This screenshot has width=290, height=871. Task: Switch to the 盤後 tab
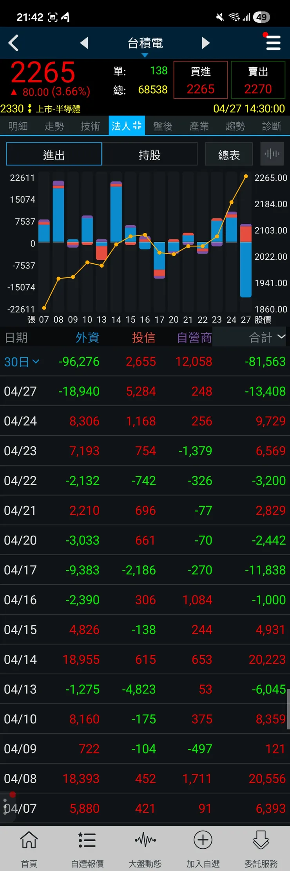click(163, 126)
